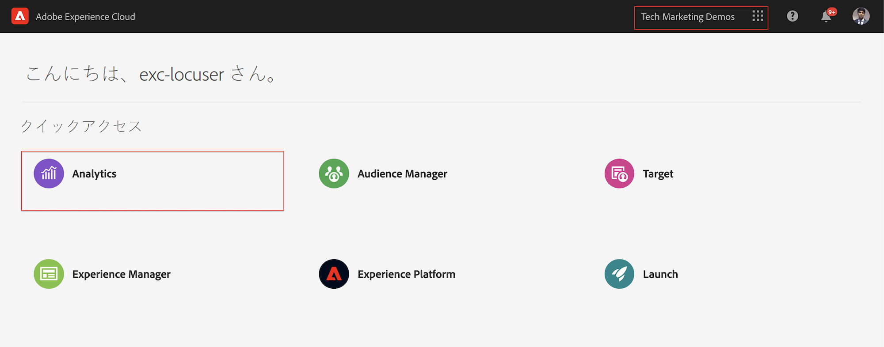This screenshot has width=884, height=347.
Task: Open the Experience Platform black icon
Action: pyautogui.click(x=334, y=274)
